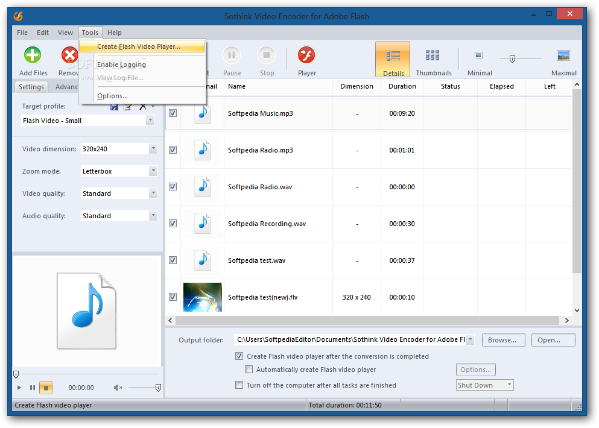The height and width of the screenshot is (428, 599).
Task: Open the Video quality dropdown
Action: tap(153, 193)
